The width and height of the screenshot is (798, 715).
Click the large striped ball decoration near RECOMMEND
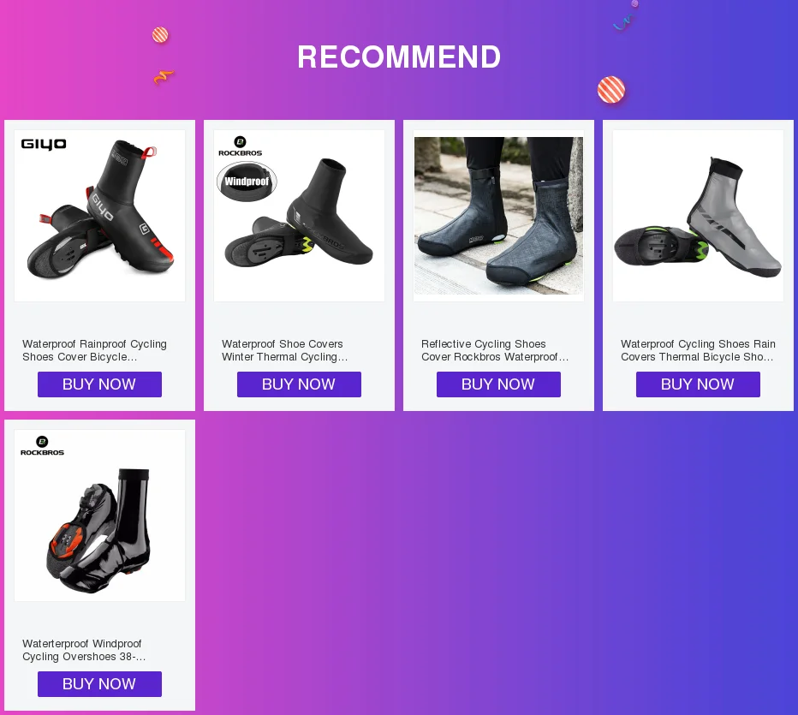click(611, 90)
